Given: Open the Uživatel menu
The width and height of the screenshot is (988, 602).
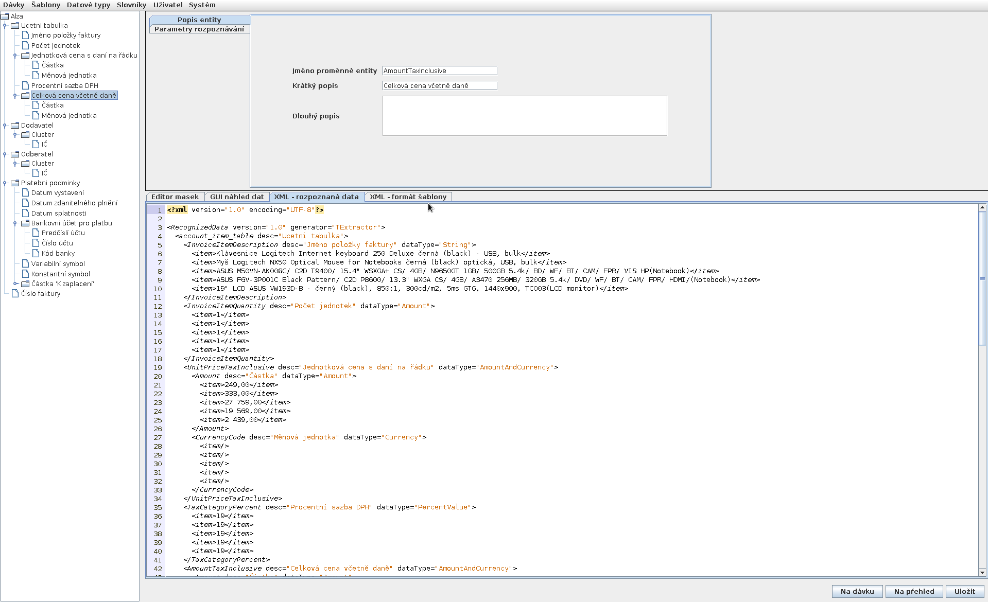Looking at the screenshot, I should click(168, 5).
